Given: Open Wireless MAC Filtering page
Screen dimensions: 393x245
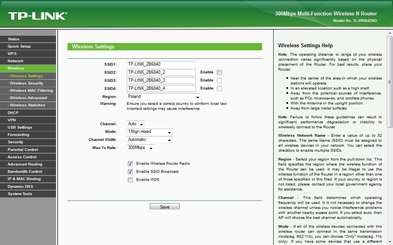Looking at the screenshot, I should pos(28,90).
